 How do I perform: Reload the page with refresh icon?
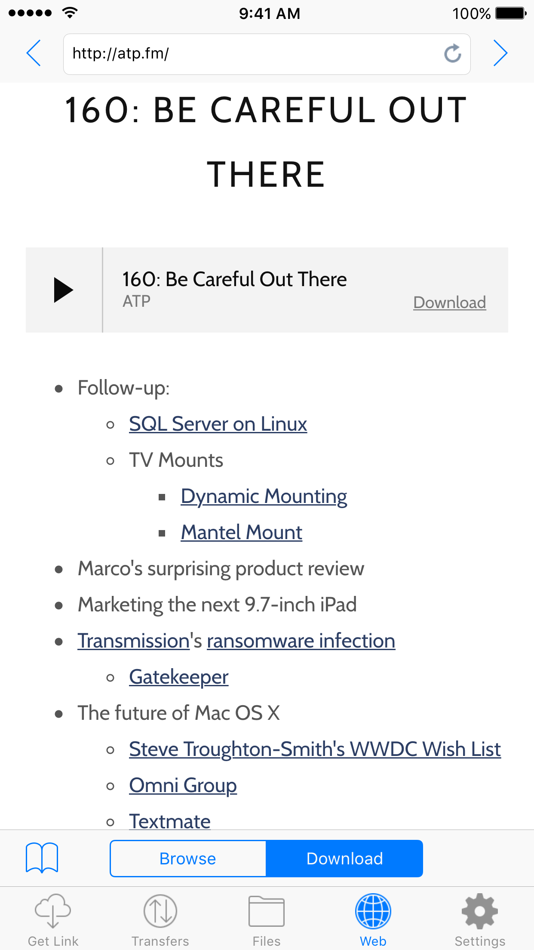pyautogui.click(x=452, y=54)
